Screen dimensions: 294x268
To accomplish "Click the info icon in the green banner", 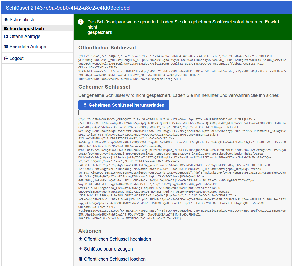I will (x=81, y=22).
